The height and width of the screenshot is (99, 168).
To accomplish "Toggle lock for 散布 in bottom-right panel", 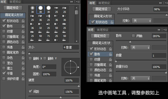I will tap(110, 54).
